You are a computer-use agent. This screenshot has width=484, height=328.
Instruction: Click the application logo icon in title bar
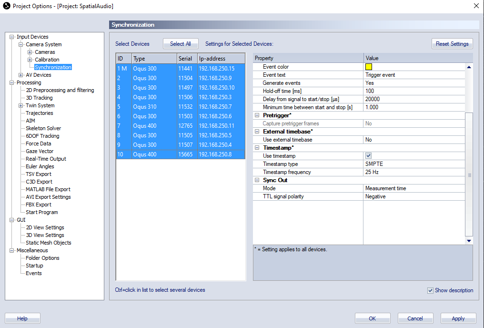[x=7, y=6]
